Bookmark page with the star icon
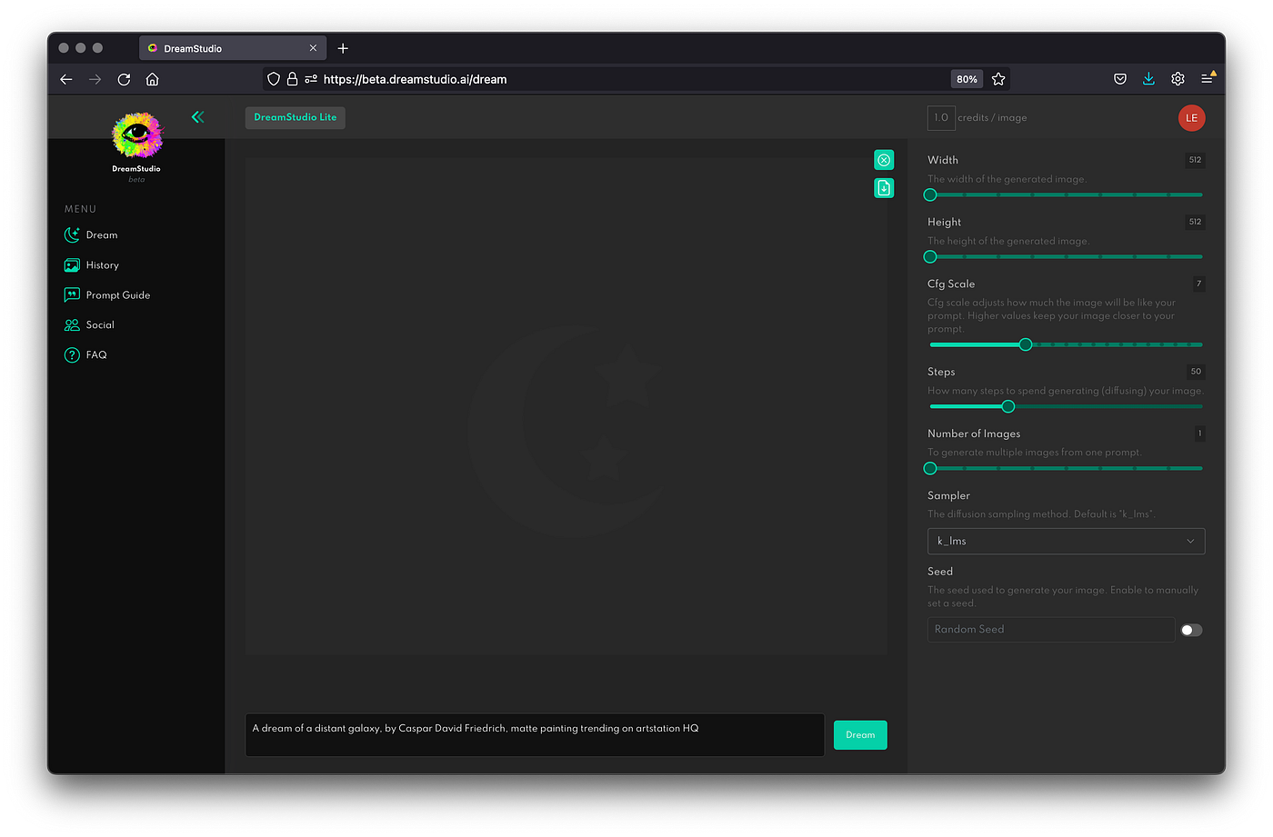The image size is (1273, 837). click(998, 79)
